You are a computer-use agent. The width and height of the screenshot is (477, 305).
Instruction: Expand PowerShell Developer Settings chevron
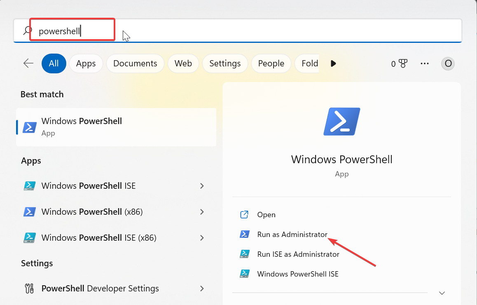202,289
